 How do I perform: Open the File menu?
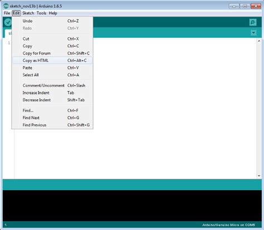(7, 13)
